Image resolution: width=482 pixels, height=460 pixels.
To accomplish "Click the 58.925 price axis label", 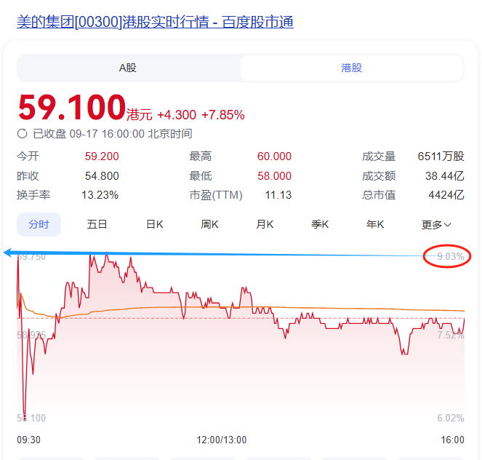I will coord(31,335).
